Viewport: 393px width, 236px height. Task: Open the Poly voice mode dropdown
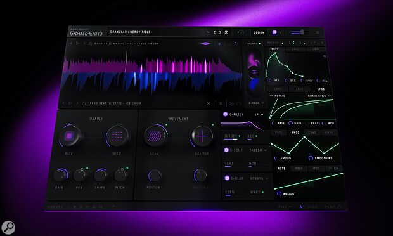[x=285, y=207]
